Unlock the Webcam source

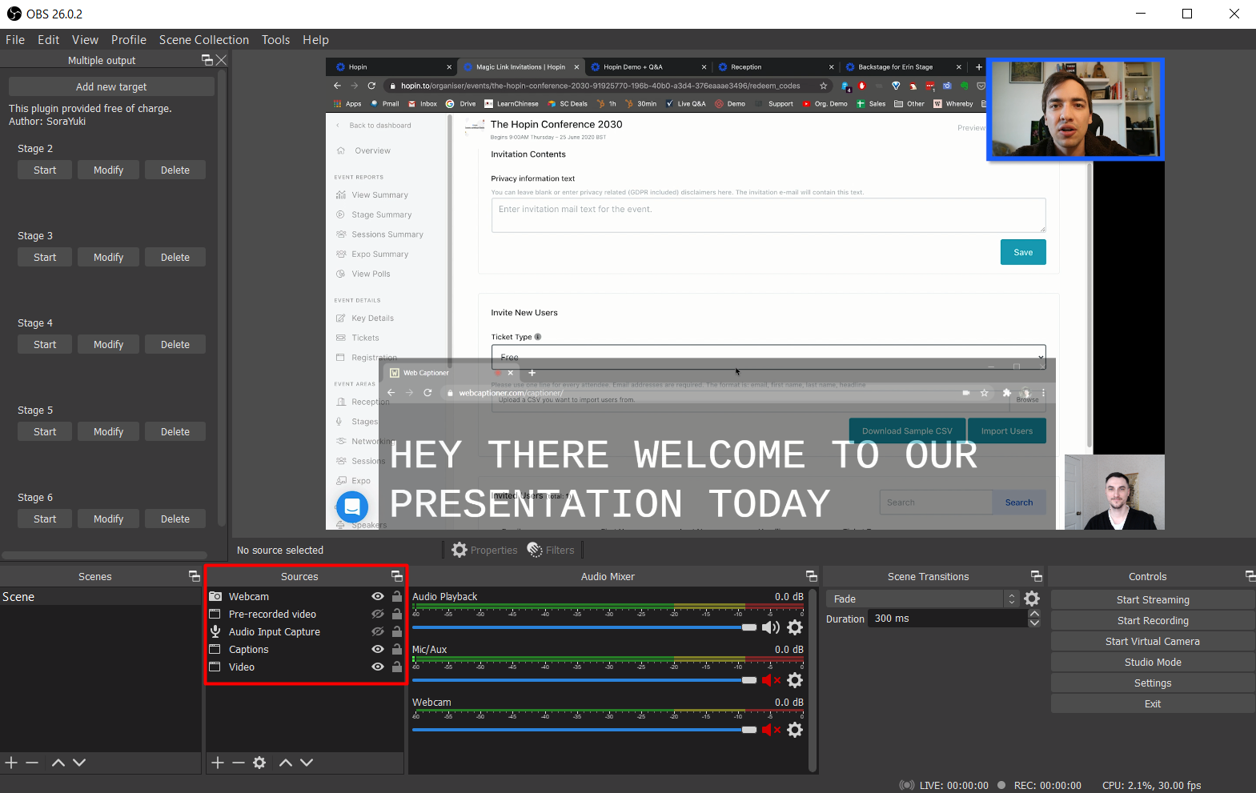[x=396, y=596]
